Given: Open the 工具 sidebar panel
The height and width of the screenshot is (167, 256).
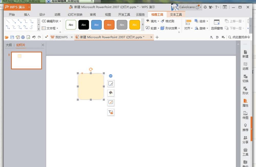Looking at the screenshot, I should (x=245, y=152).
